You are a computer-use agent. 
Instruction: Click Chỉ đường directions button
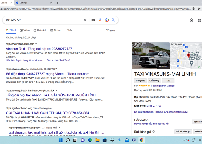[154, 81]
